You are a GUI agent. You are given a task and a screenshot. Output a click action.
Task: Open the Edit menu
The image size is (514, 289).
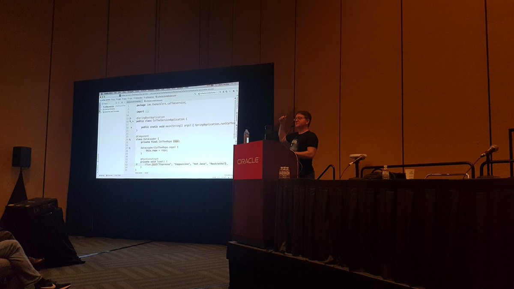(120, 92)
